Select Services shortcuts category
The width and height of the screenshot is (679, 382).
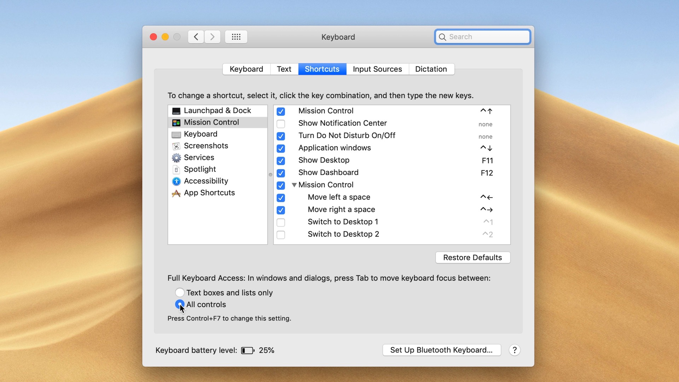point(199,157)
